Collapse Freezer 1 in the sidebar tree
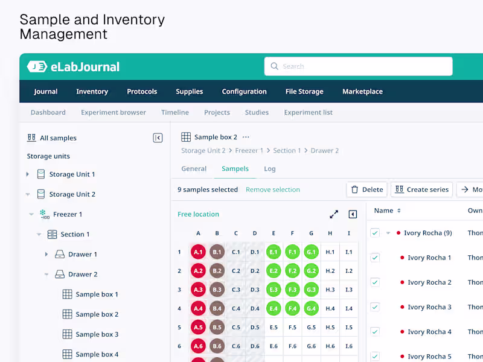The height and width of the screenshot is (362, 483). pos(31,214)
